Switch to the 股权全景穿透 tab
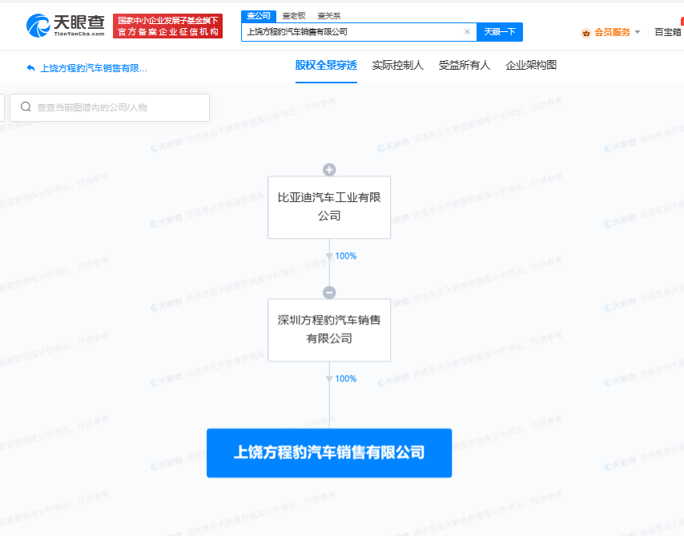The height and width of the screenshot is (536, 684). [x=326, y=66]
